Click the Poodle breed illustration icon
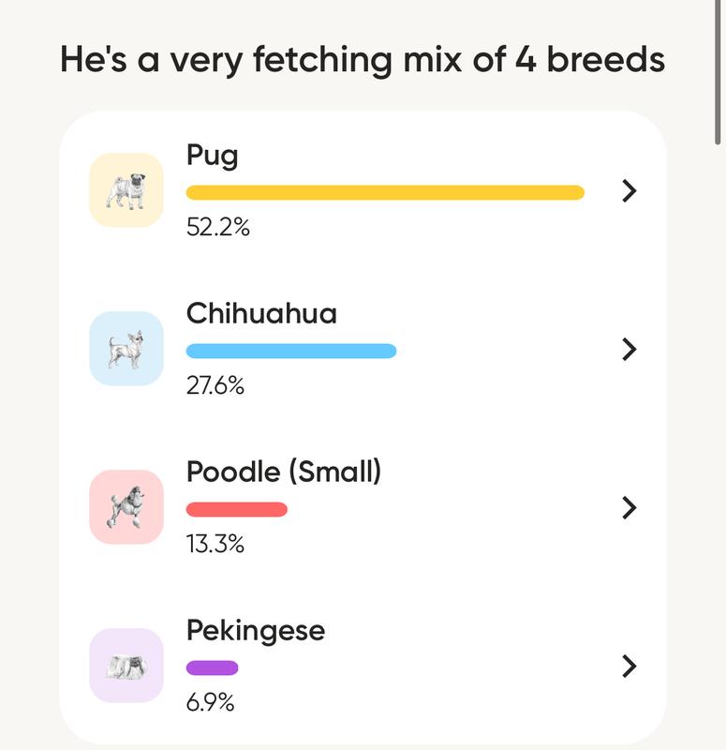The image size is (726, 750). 126,507
